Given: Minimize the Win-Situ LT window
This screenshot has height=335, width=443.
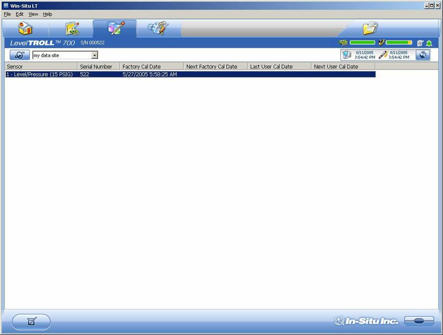Looking at the screenshot, I should 427,5.
